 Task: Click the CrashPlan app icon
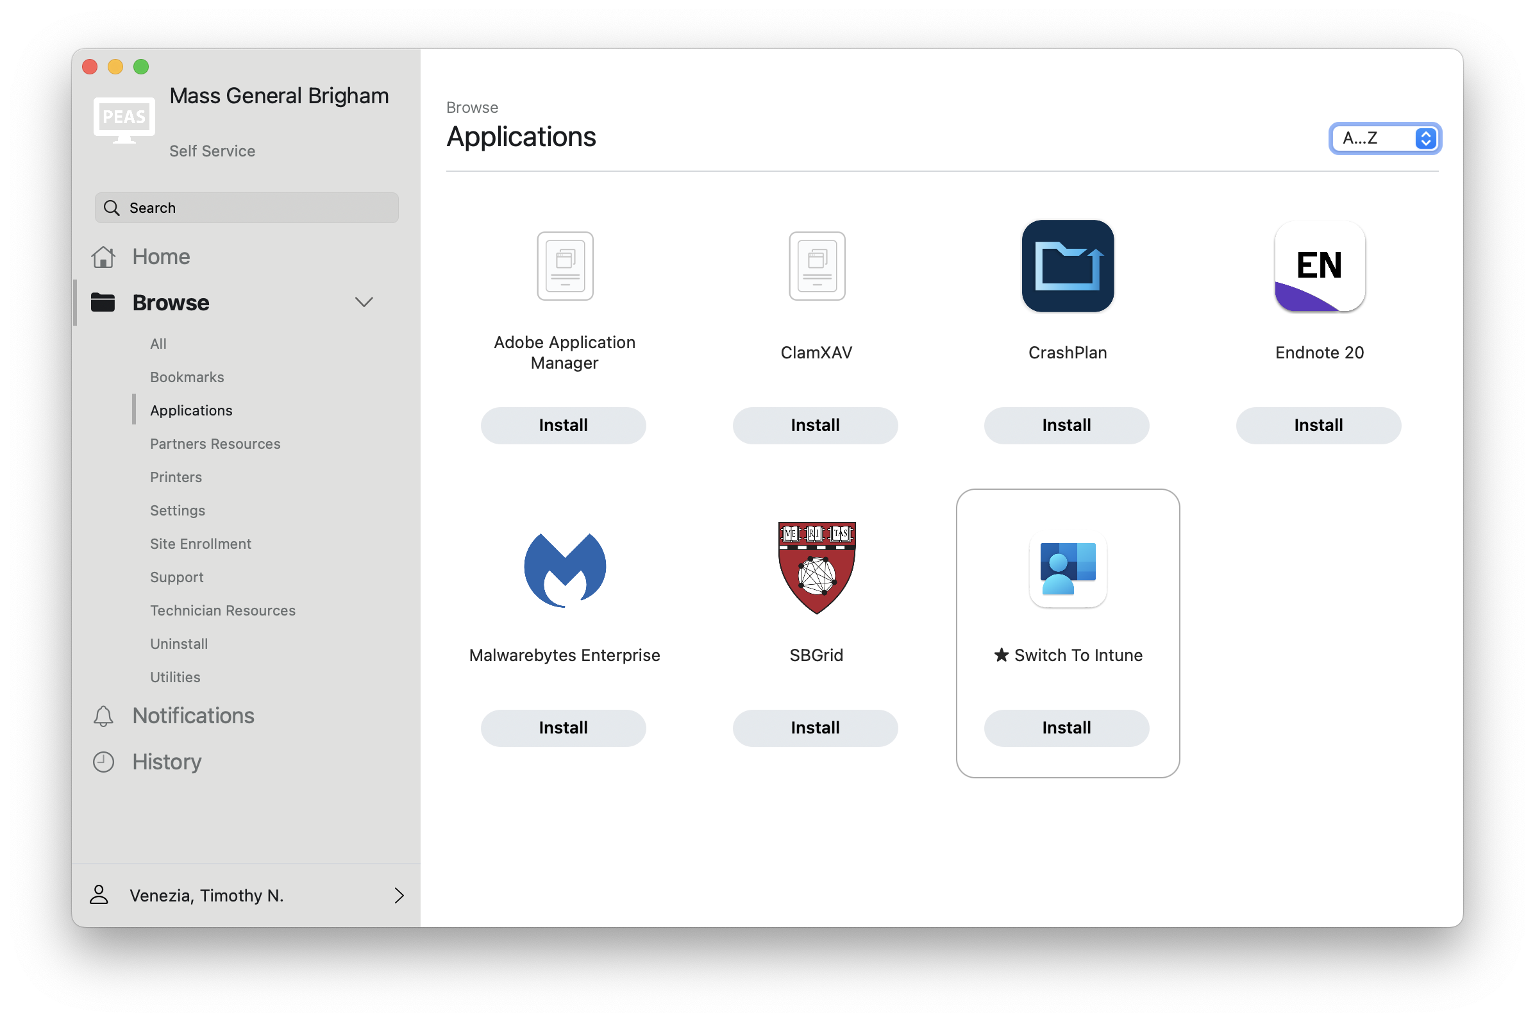(x=1067, y=266)
